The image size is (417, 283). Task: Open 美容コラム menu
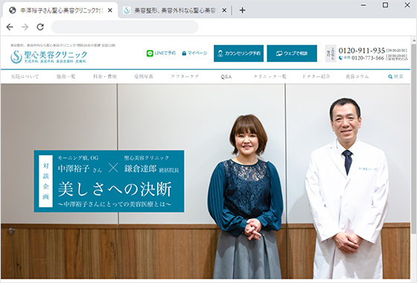coord(357,77)
